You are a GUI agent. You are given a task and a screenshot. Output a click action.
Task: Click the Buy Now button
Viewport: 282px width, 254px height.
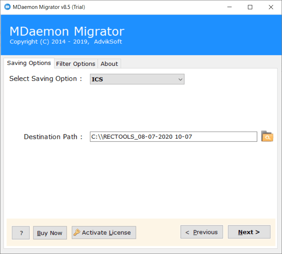click(x=50, y=233)
